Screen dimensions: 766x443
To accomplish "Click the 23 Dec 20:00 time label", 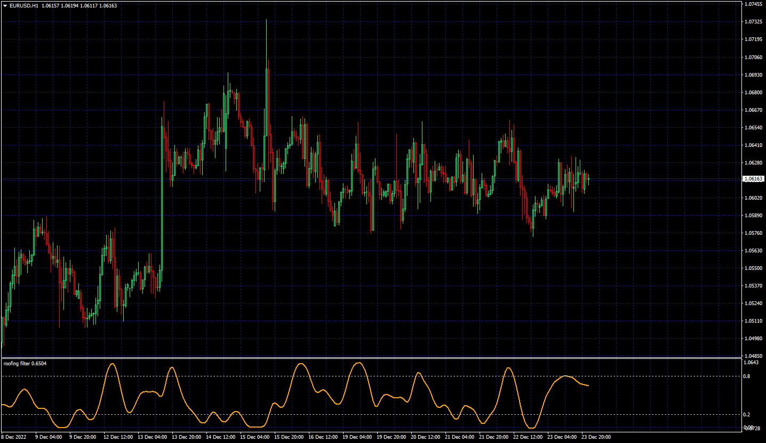I will [596, 437].
